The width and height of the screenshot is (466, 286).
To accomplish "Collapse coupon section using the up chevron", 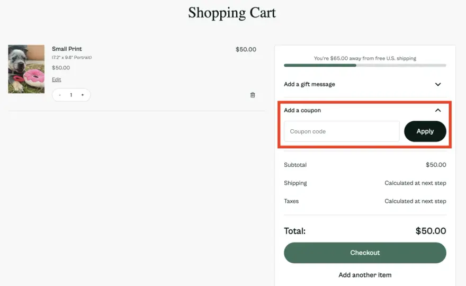I will (438, 110).
